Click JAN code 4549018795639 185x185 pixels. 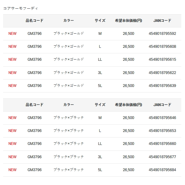coord(162,86)
